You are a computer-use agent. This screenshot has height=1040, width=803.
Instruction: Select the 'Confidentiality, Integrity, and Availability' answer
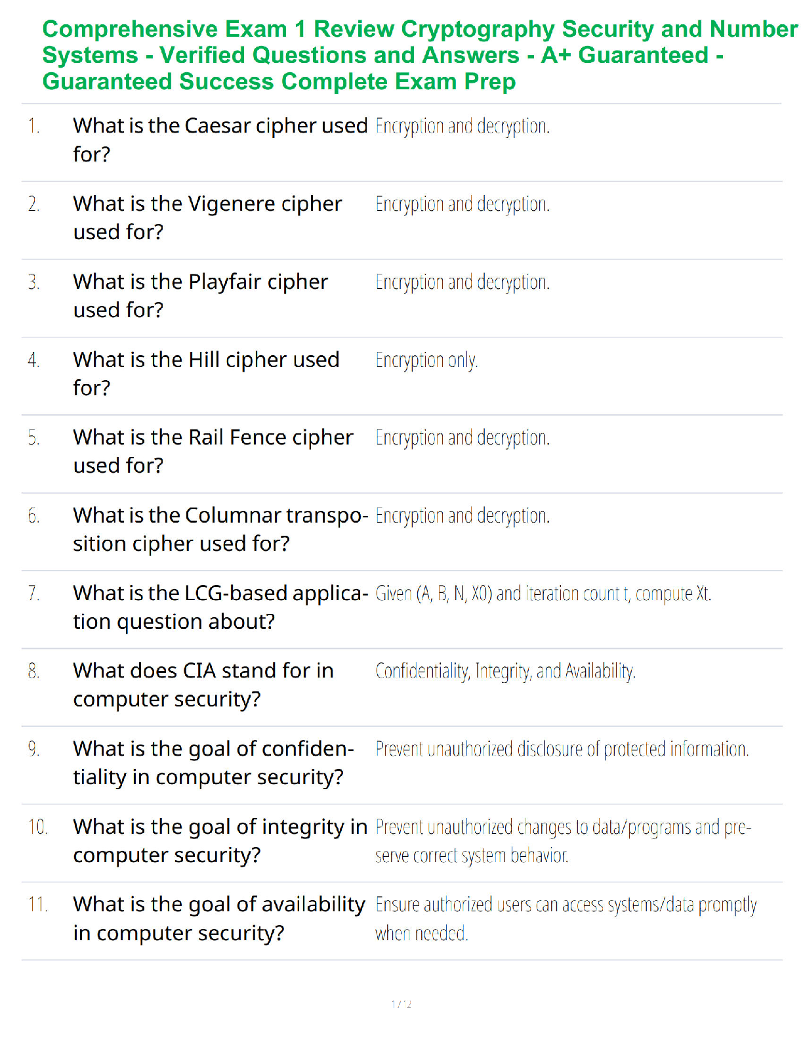505,671
